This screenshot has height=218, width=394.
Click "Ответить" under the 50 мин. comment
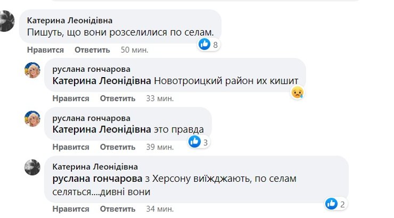[92, 50]
